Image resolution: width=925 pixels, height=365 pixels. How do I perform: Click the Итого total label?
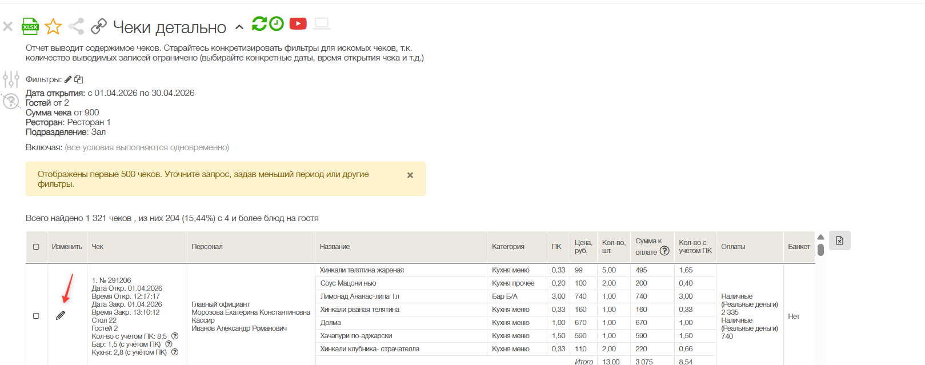point(584,362)
